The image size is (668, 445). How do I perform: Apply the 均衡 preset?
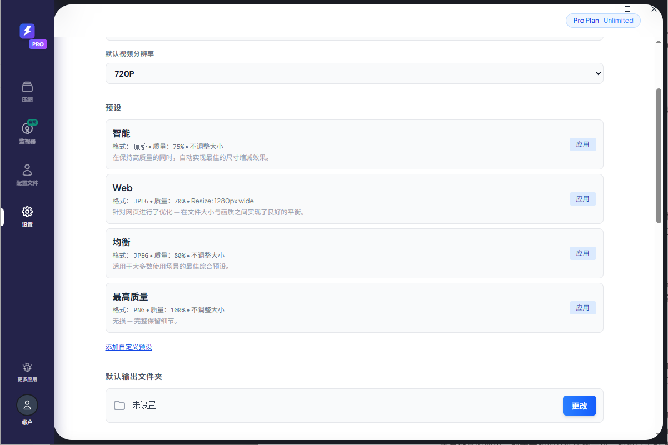point(582,253)
